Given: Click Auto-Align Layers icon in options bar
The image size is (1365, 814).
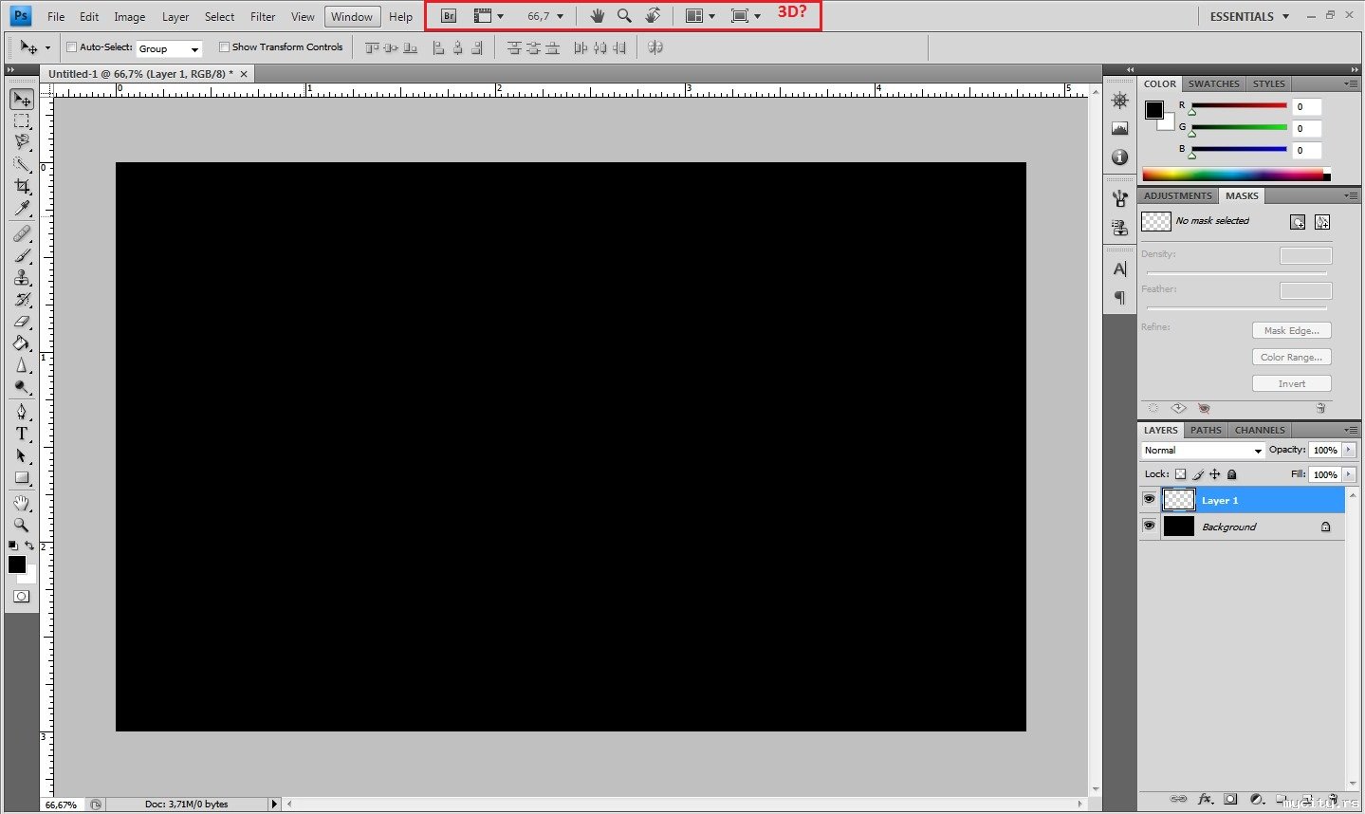Looking at the screenshot, I should [655, 47].
